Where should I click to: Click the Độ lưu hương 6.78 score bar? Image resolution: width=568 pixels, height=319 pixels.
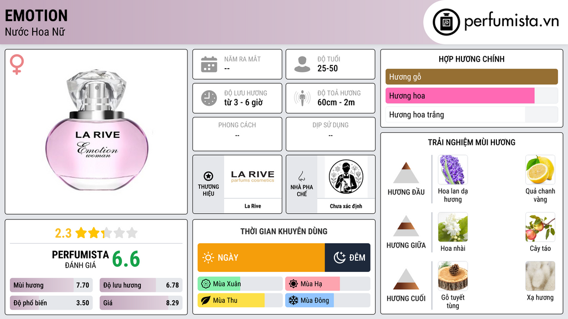point(141,285)
